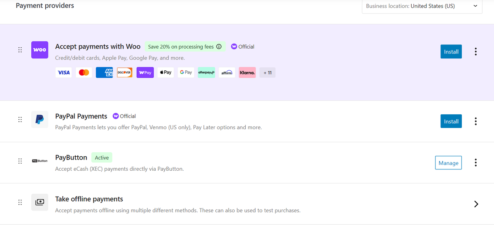494x225 pixels.
Task: Expand the Take offline payments chevron
Action: [x=476, y=204]
